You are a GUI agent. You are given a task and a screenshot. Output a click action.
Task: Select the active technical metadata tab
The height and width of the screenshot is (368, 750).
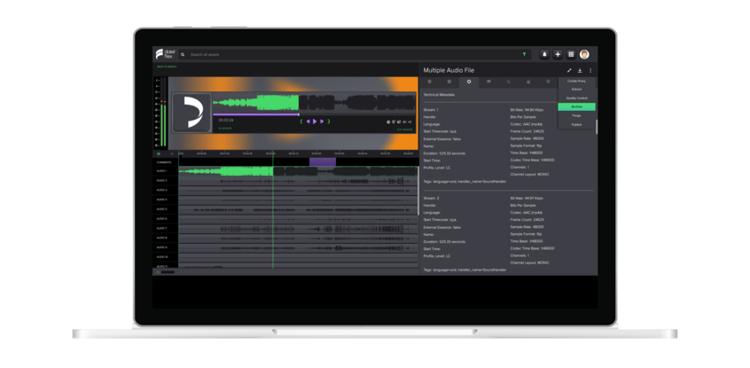(x=469, y=82)
